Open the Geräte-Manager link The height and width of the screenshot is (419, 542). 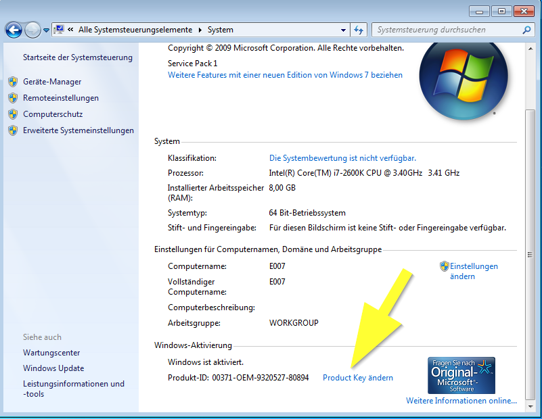[52, 82]
